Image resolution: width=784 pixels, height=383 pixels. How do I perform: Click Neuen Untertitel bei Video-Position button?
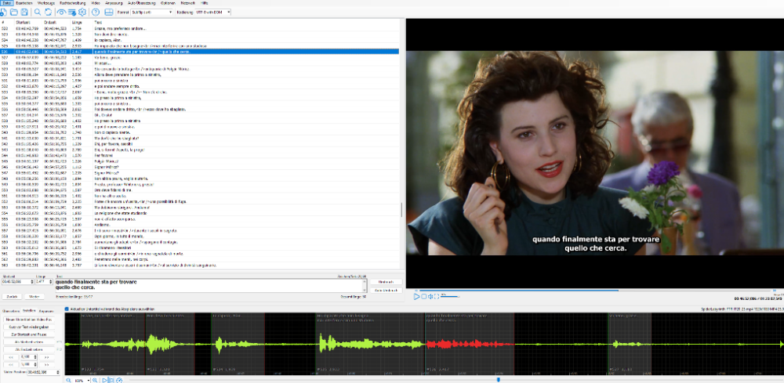click(x=29, y=320)
